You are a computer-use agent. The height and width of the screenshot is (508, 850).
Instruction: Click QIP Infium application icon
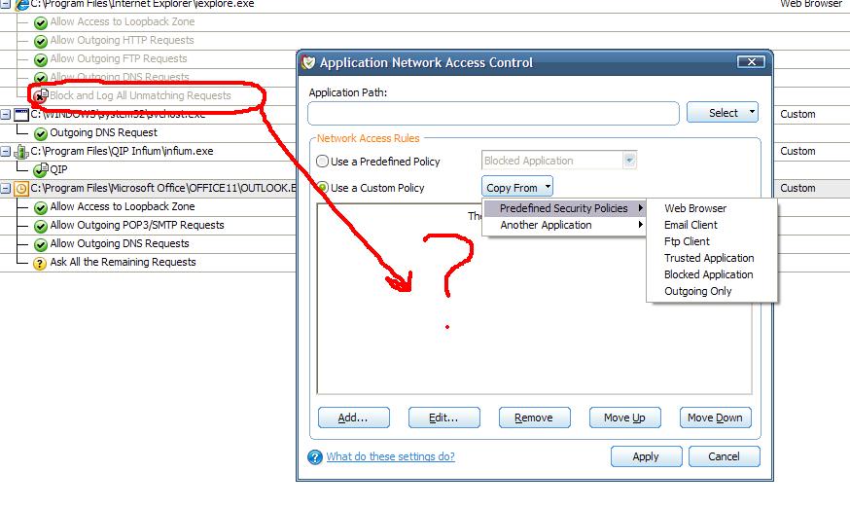point(21,152)
